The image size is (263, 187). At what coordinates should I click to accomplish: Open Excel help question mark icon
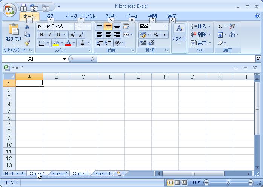tap(257, 16)
